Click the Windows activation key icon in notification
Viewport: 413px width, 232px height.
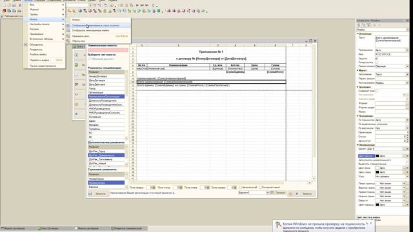tap(278, 225)
